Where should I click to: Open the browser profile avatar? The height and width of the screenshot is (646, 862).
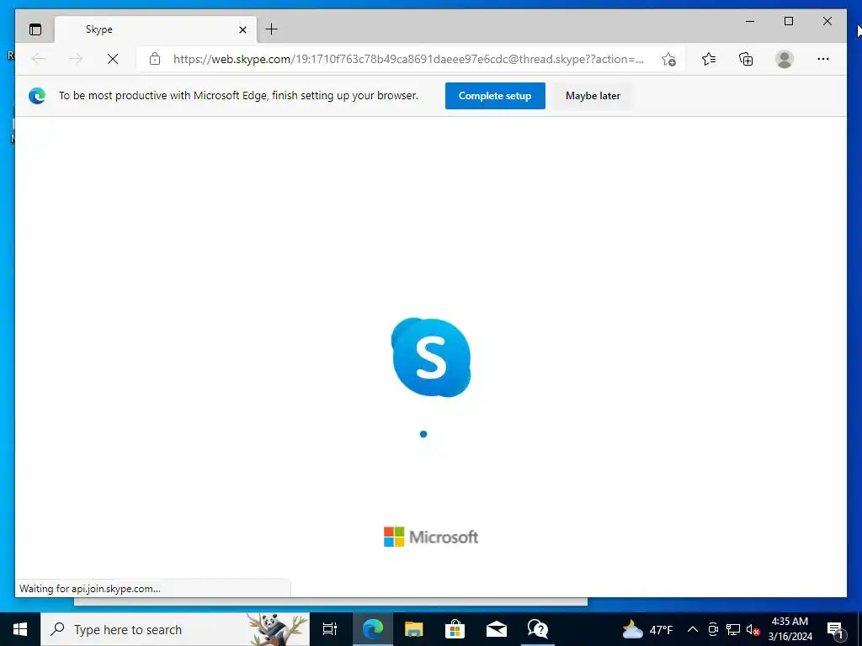(x=785, y=59)
